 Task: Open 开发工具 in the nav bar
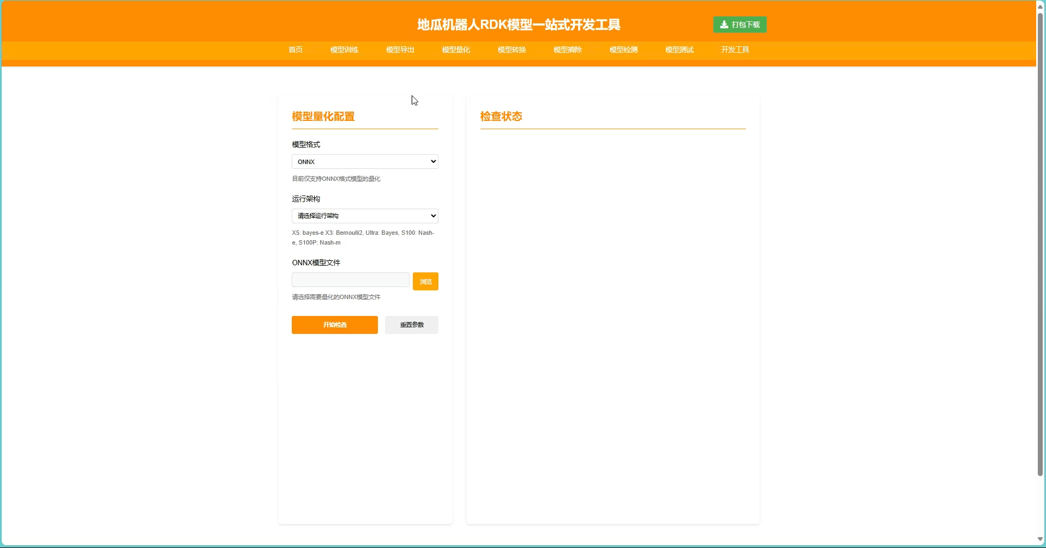click(x=735, y=50)
